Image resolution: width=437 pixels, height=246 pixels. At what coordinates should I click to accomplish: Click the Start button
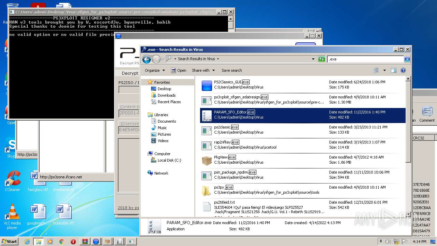(x=10, y=242)
